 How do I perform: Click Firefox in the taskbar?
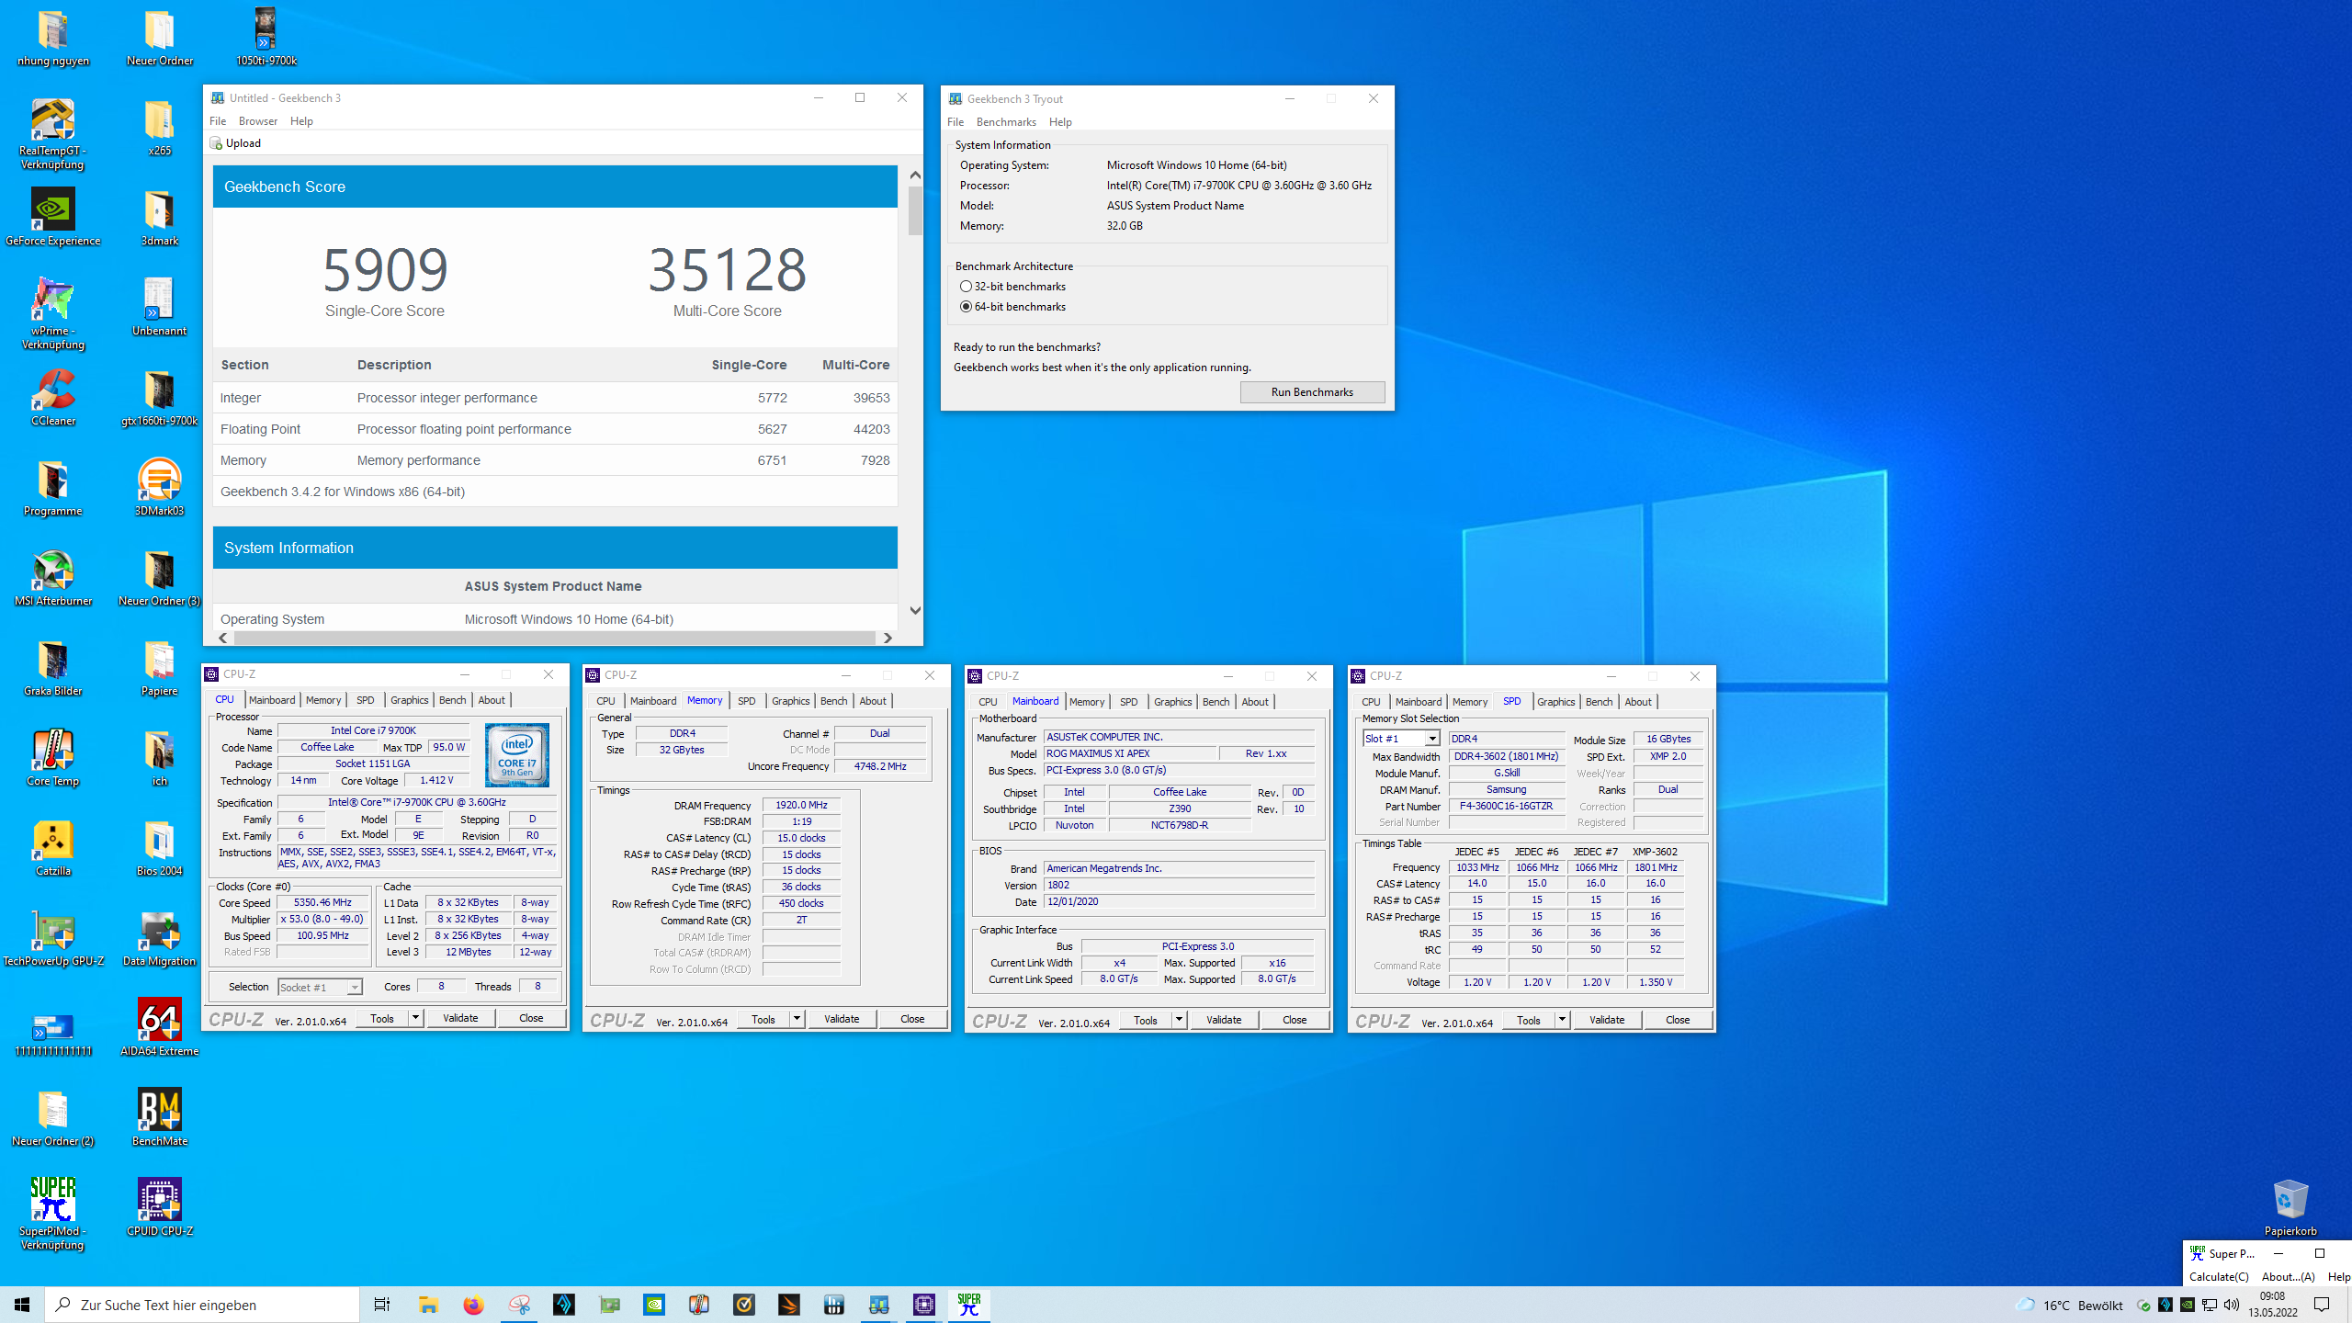(x=473, y=1305)
